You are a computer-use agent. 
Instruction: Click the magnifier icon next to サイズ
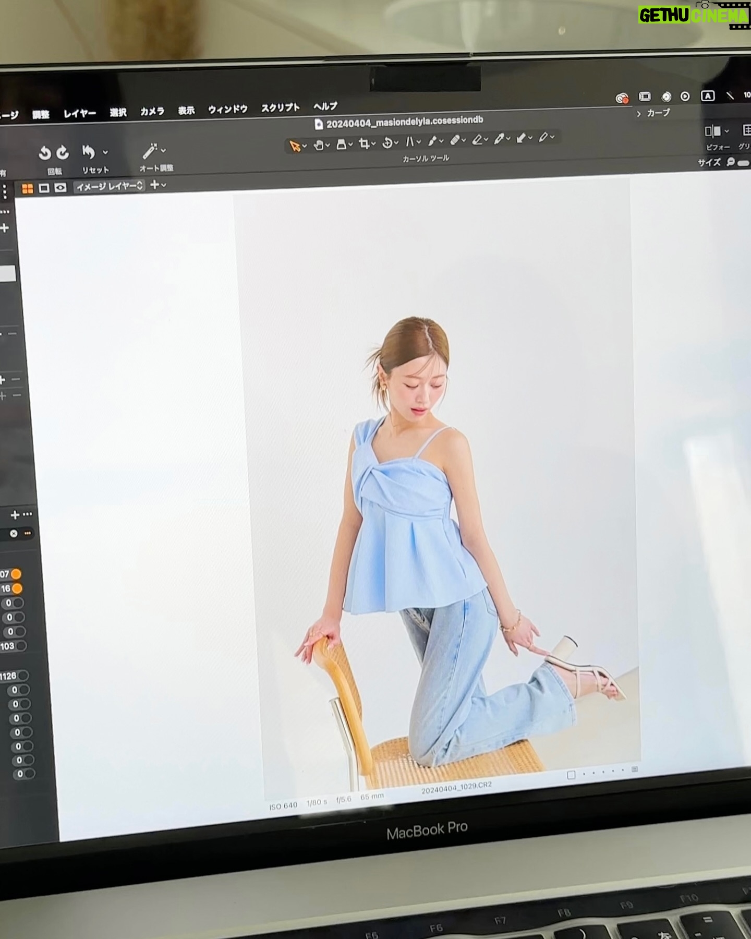point(731,163)
